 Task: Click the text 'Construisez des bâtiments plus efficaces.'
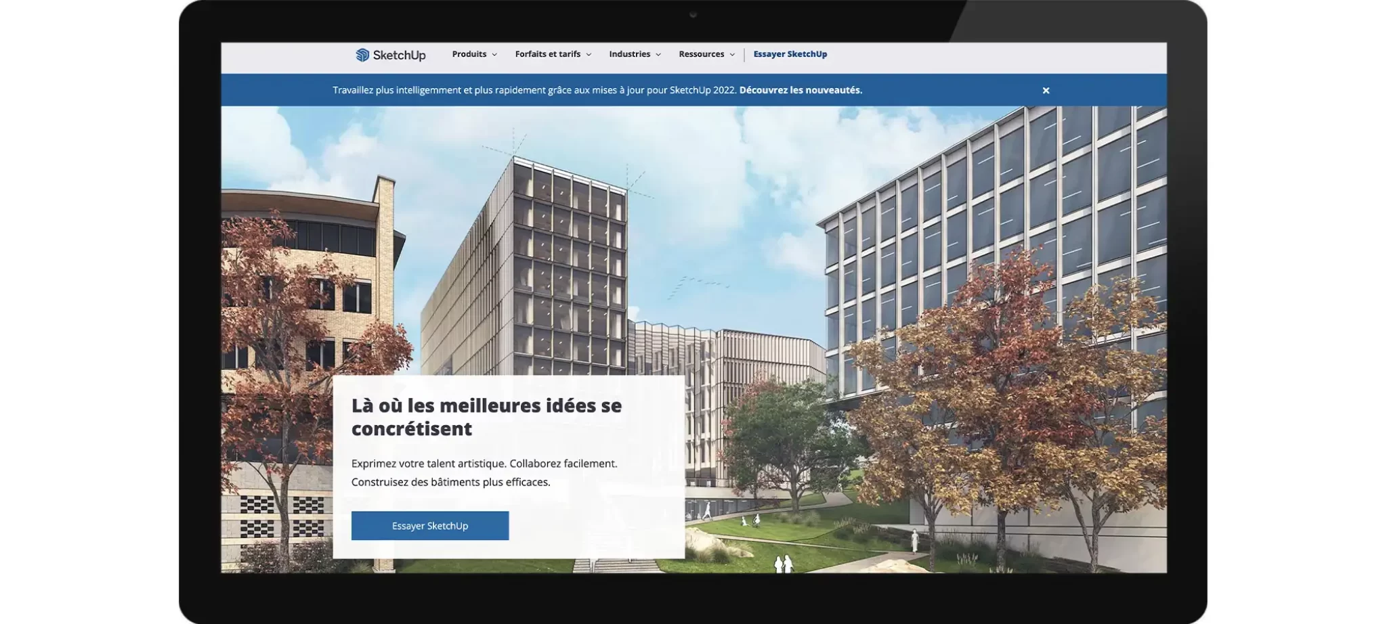pyautogui.click(x=450, y=482)
